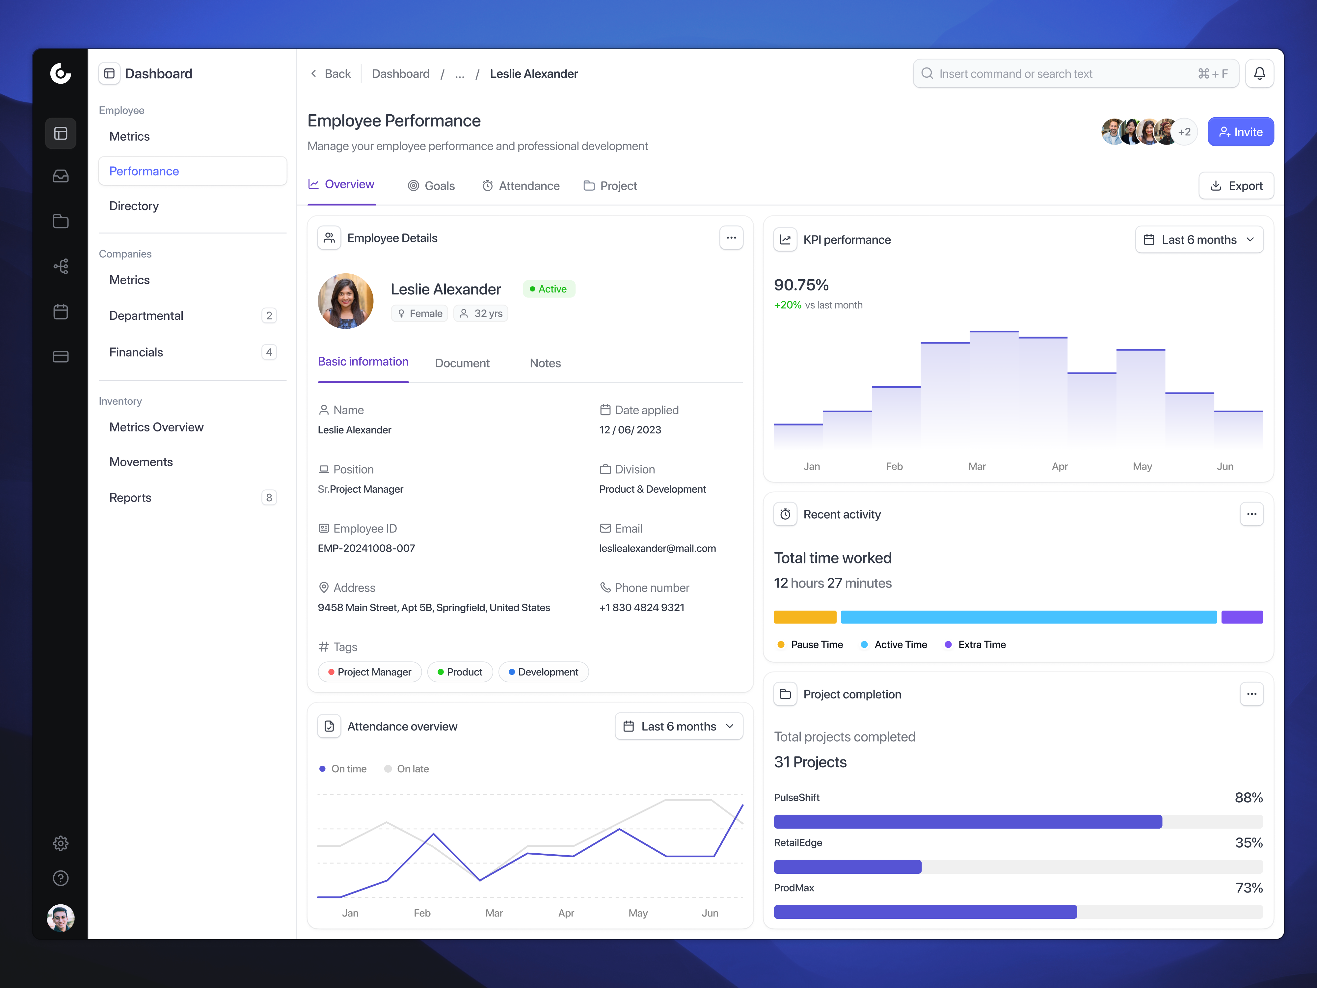Viewport: 1317px width, 988px height.
Task: Click the help question-mark icon
Action: point(60,878)
